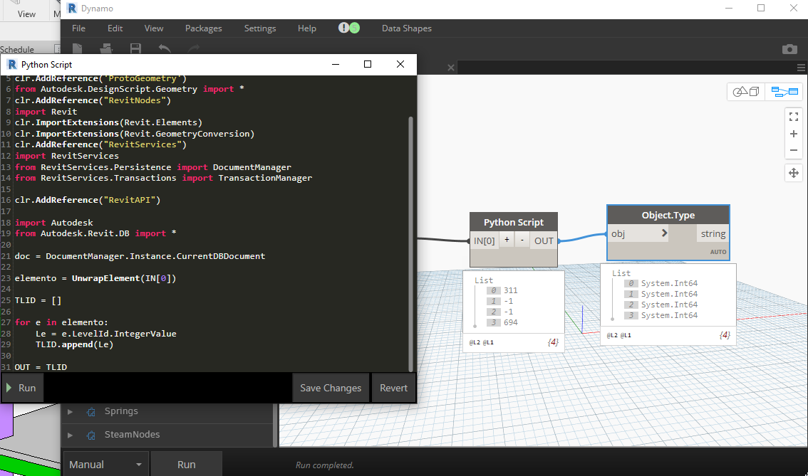Expand the Springs library category
The image size is (808, 476).
(x=70, y=411)
